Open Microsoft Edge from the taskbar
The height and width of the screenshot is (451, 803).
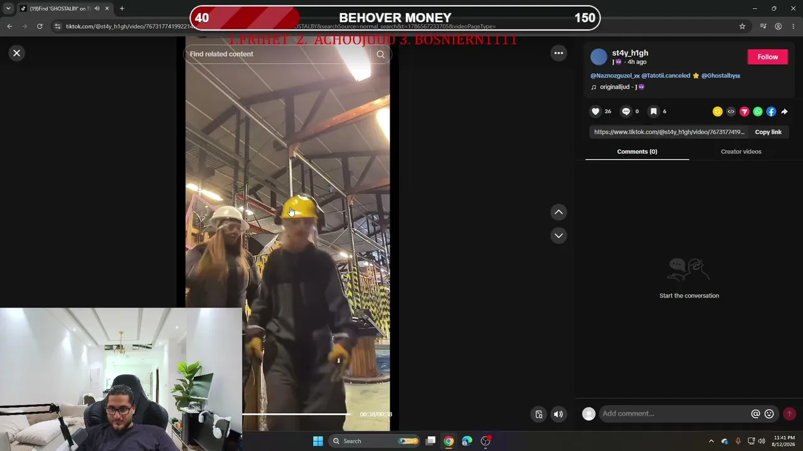pyautogui.click(x=467, y=441)
